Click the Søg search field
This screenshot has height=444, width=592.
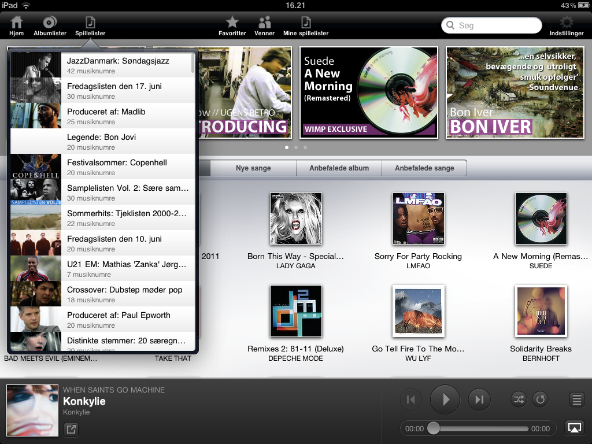(x=491, y=25)
